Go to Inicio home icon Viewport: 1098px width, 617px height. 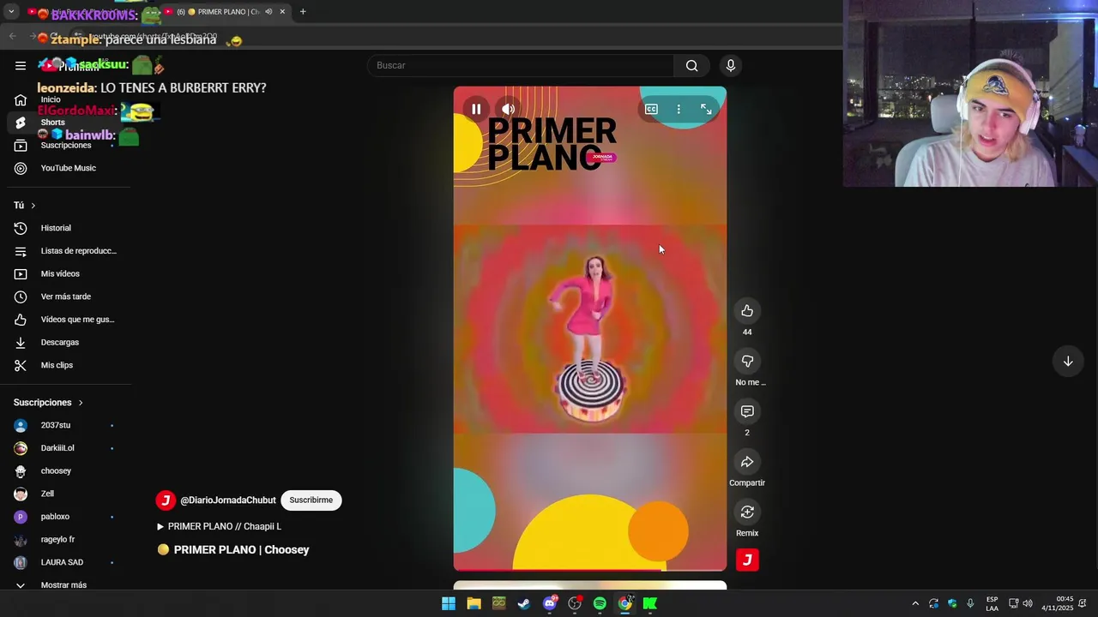21,99
